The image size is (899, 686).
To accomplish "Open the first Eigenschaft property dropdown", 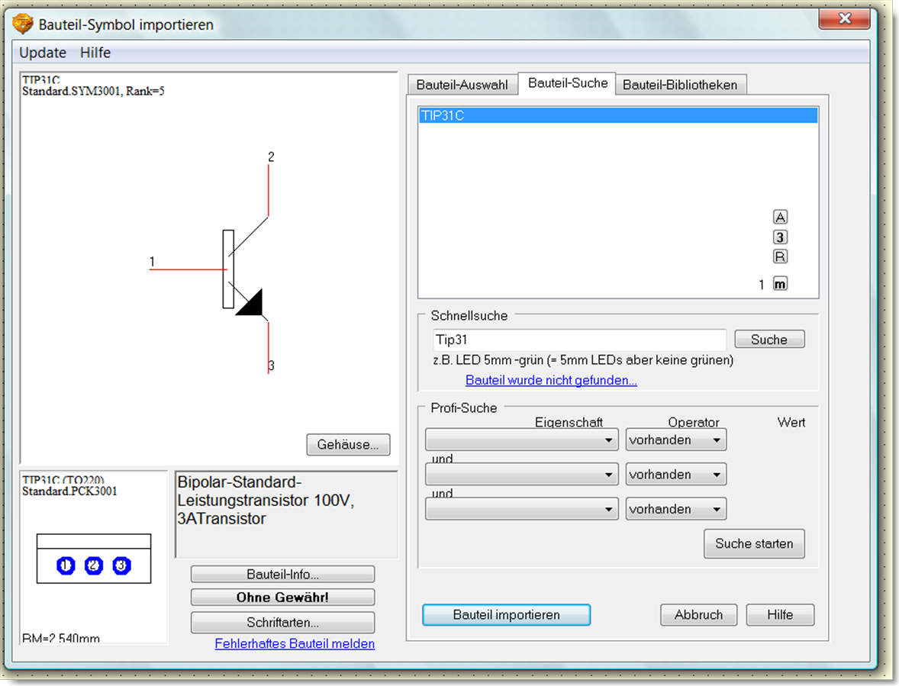I will (x=522, y=440).
